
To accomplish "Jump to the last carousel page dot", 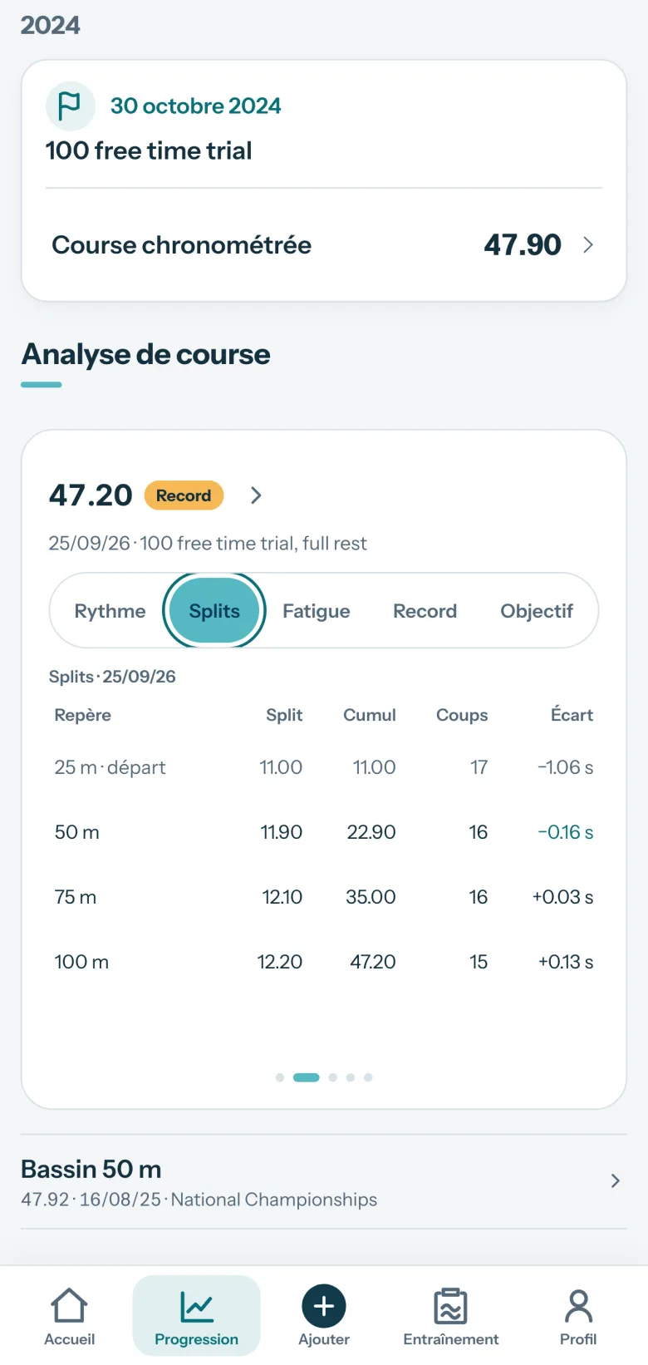I will pos(368,1077).
